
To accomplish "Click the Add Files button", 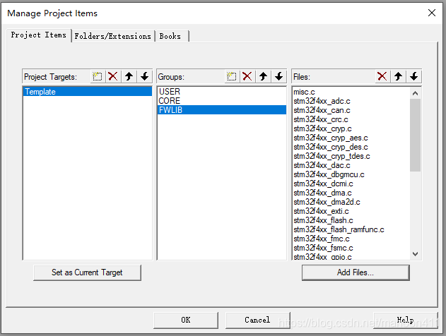I will [x=356, y=272].
